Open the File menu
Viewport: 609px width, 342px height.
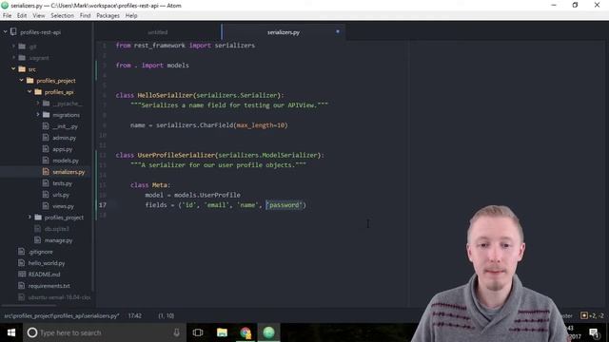click(x=7, y=15)
